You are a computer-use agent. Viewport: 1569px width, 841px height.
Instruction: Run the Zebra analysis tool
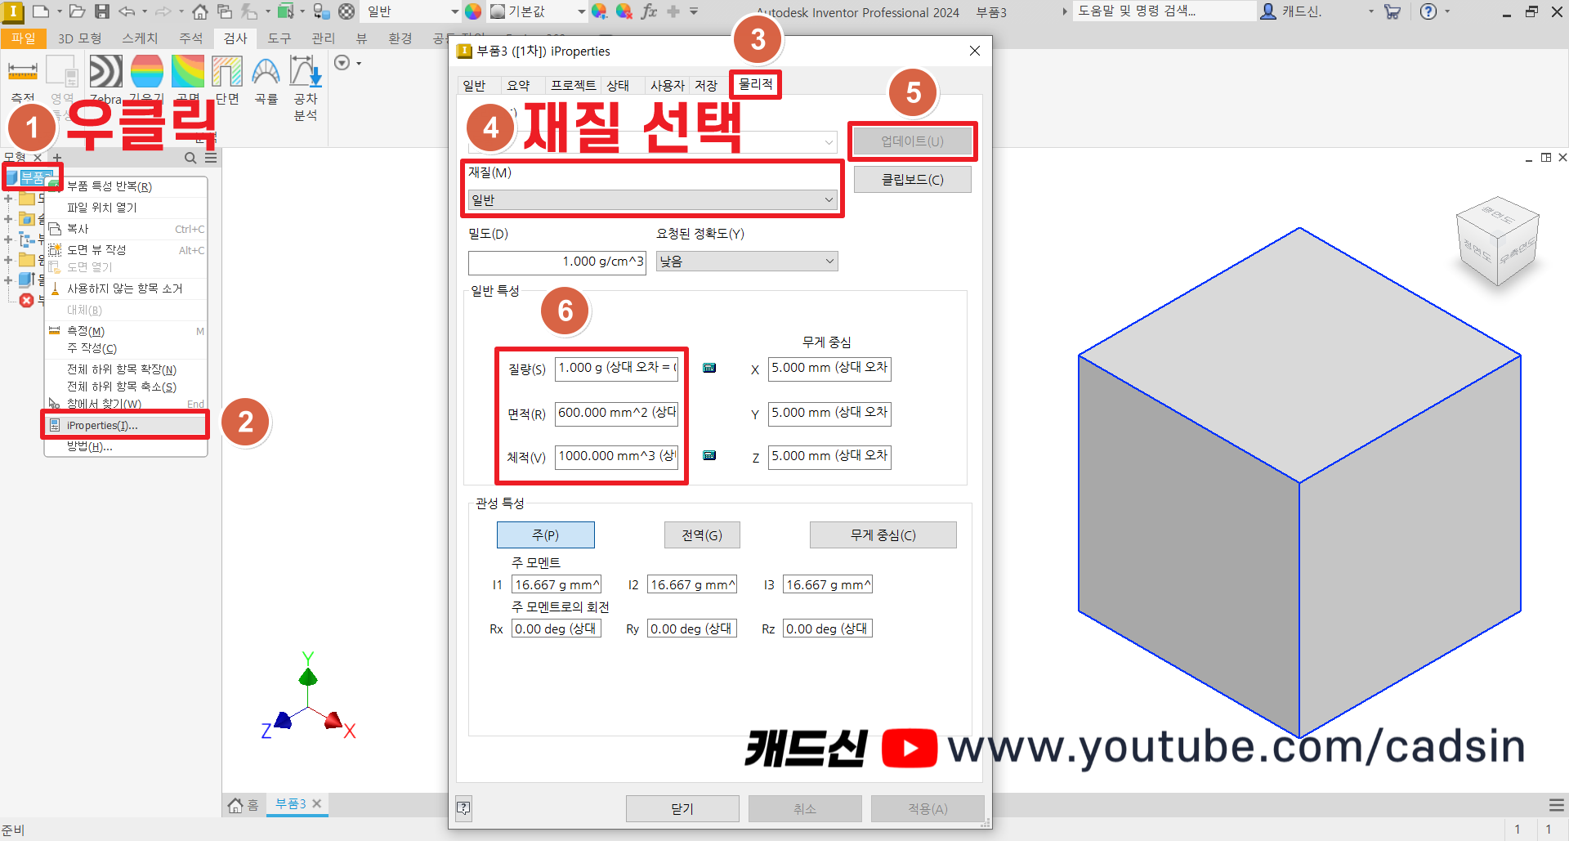pyautogui.click(x=106, y=80)
